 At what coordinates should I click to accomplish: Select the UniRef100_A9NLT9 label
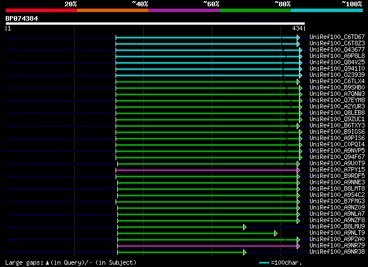tap(337, 233)
